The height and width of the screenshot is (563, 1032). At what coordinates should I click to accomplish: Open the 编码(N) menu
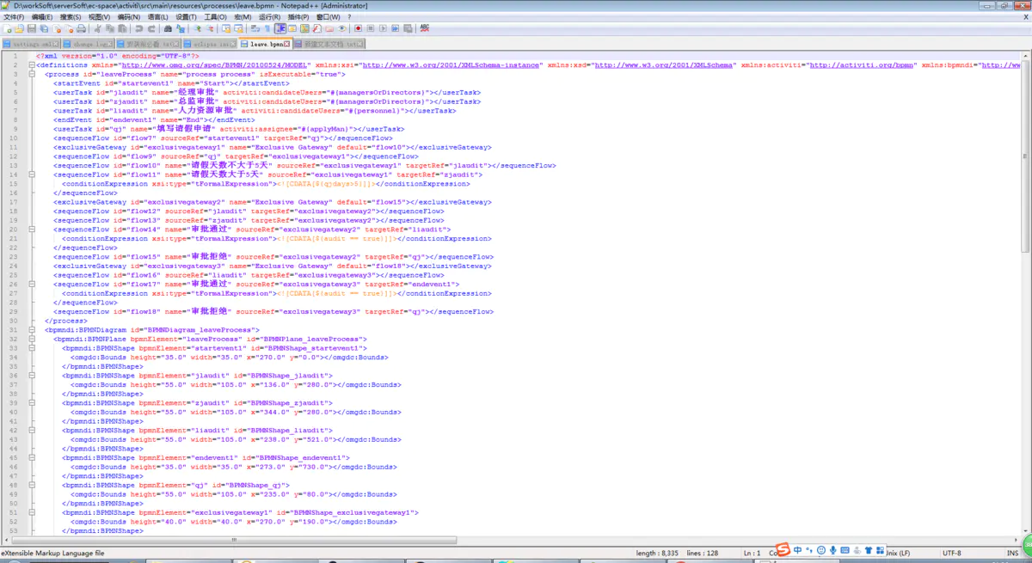[128, 16]
